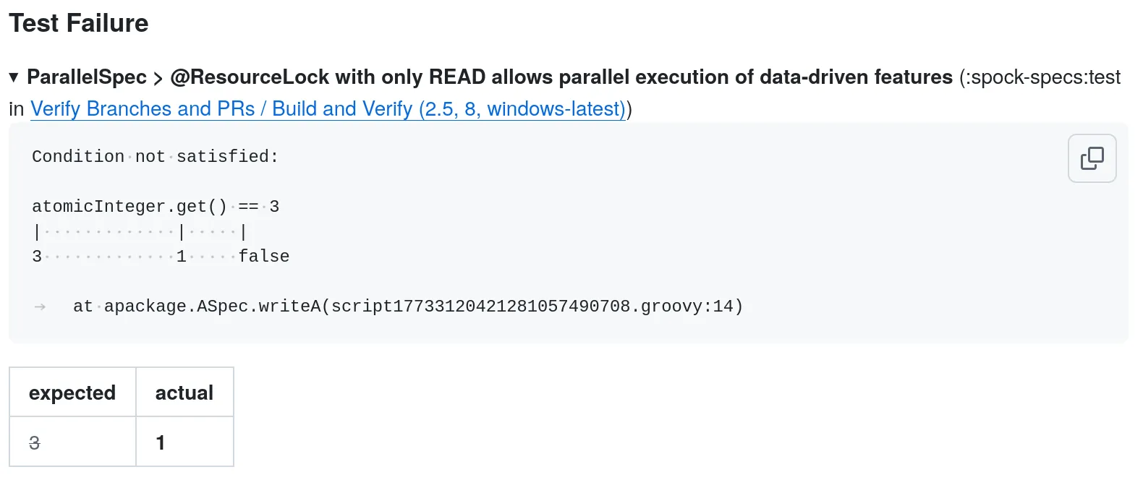Select the struck-through expected value 3
Viewport: 1143px width, 480px height.
coord(34,442)
